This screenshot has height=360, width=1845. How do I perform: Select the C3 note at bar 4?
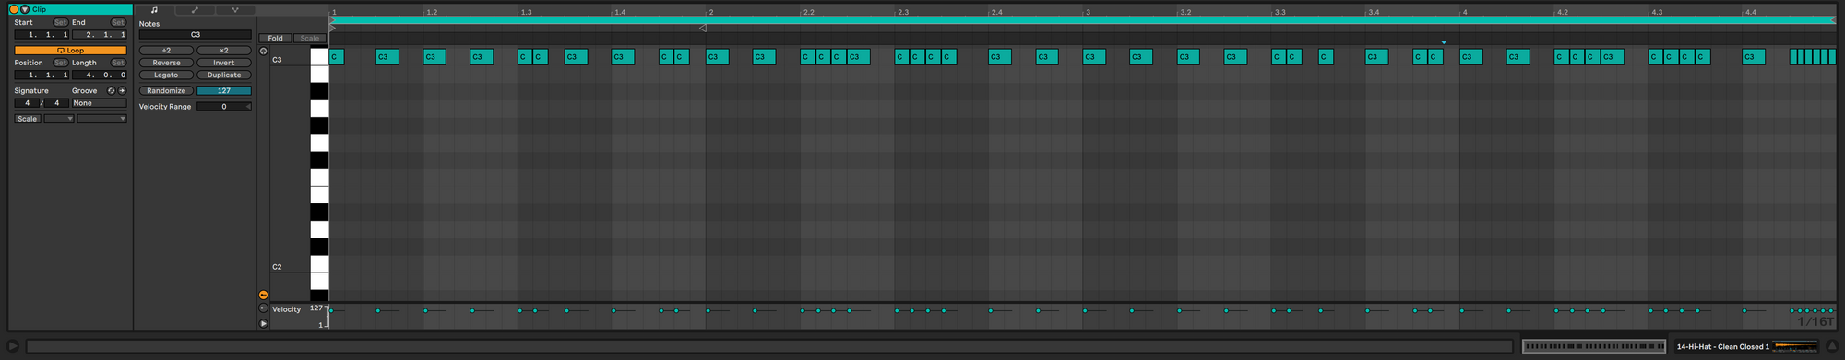pos(1470,57)
